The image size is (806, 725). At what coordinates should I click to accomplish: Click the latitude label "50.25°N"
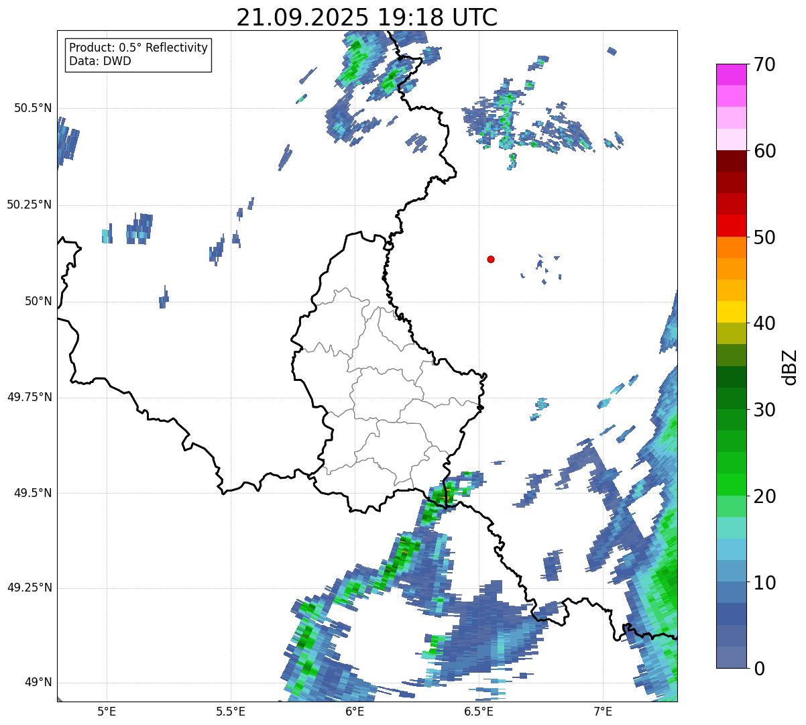coord(30,205)
